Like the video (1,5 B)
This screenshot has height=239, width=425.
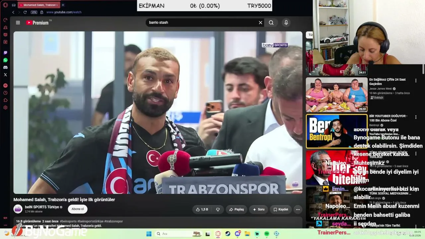click(202, 209)
